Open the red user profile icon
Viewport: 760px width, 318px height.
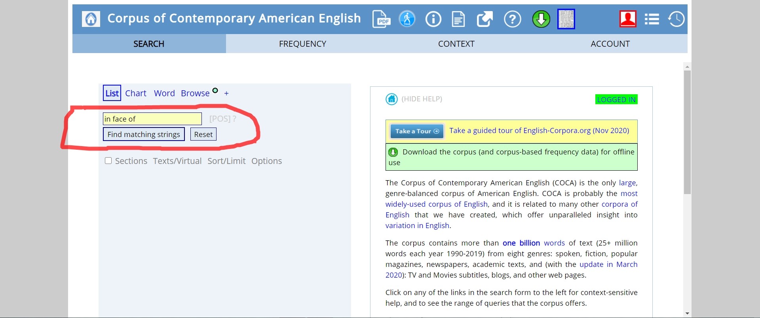coord(628,19)
